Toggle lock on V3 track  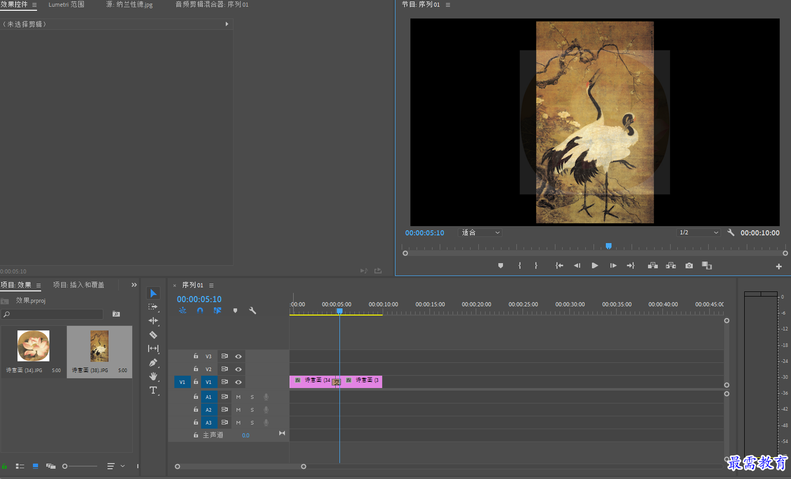[x=195, y=356]
